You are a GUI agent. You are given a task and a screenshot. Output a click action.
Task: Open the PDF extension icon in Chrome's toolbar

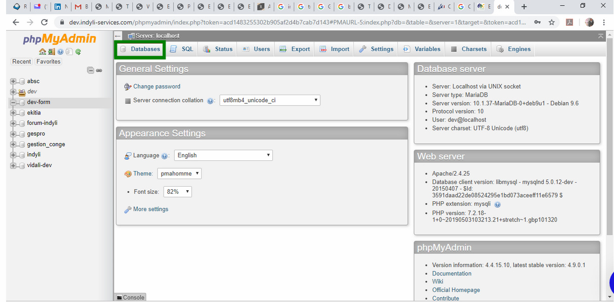tap(569, 22)
